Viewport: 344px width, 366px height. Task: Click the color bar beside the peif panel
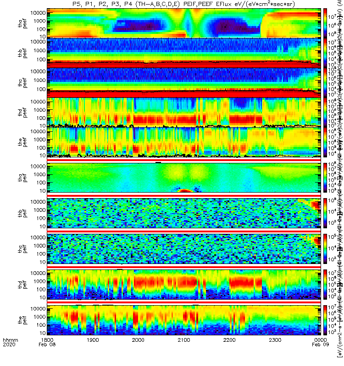(x=325, y=320)
